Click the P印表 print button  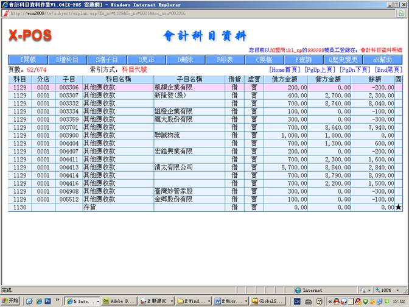point(224,60)
